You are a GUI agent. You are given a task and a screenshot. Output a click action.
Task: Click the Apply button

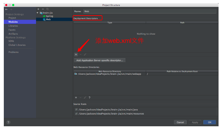click(x=195, y=122)
